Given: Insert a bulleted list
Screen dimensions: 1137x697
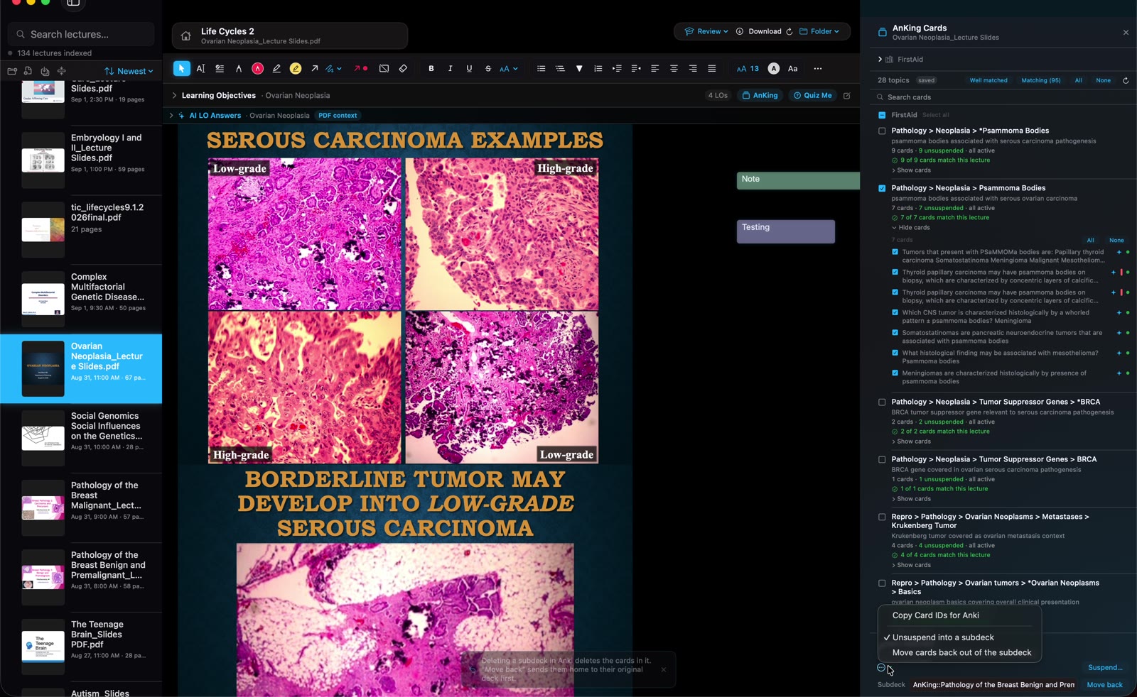Looking at the screenshot, I should point(541,69).
